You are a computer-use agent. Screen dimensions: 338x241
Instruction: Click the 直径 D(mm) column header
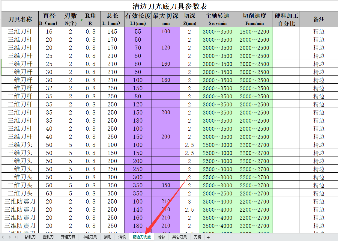tap(49, 19)
